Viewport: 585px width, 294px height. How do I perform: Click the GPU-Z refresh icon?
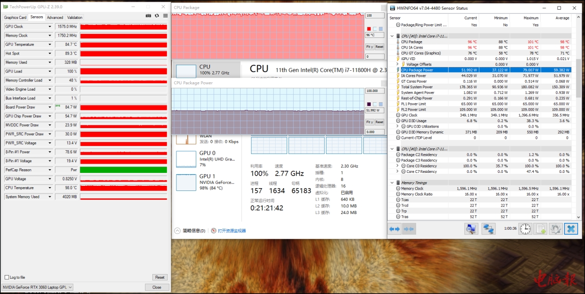click(x=157, y=16)
